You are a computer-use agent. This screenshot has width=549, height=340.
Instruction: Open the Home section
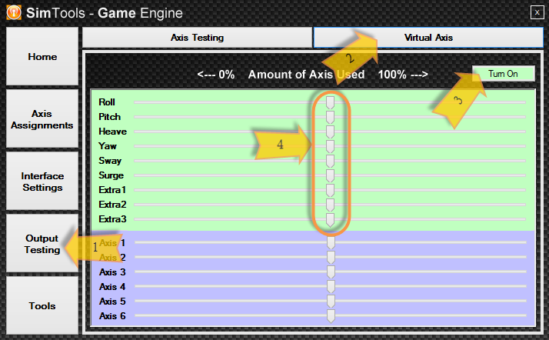click(x=42, y=56)
